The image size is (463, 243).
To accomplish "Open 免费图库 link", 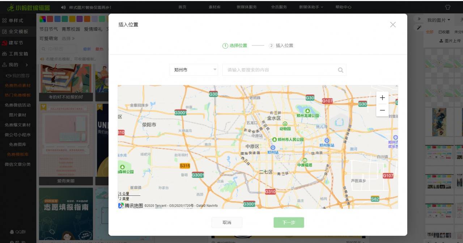I will 18,145.
